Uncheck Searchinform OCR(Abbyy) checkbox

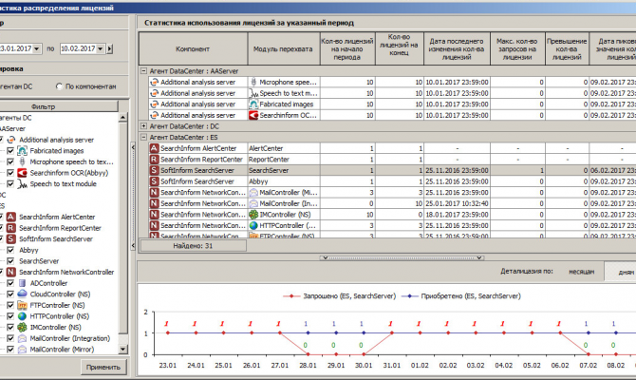10,173
